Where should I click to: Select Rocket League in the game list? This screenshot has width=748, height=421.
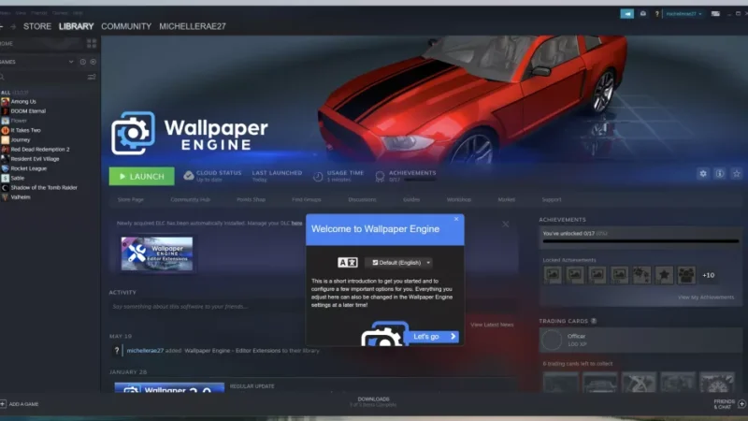pos(30,168)
